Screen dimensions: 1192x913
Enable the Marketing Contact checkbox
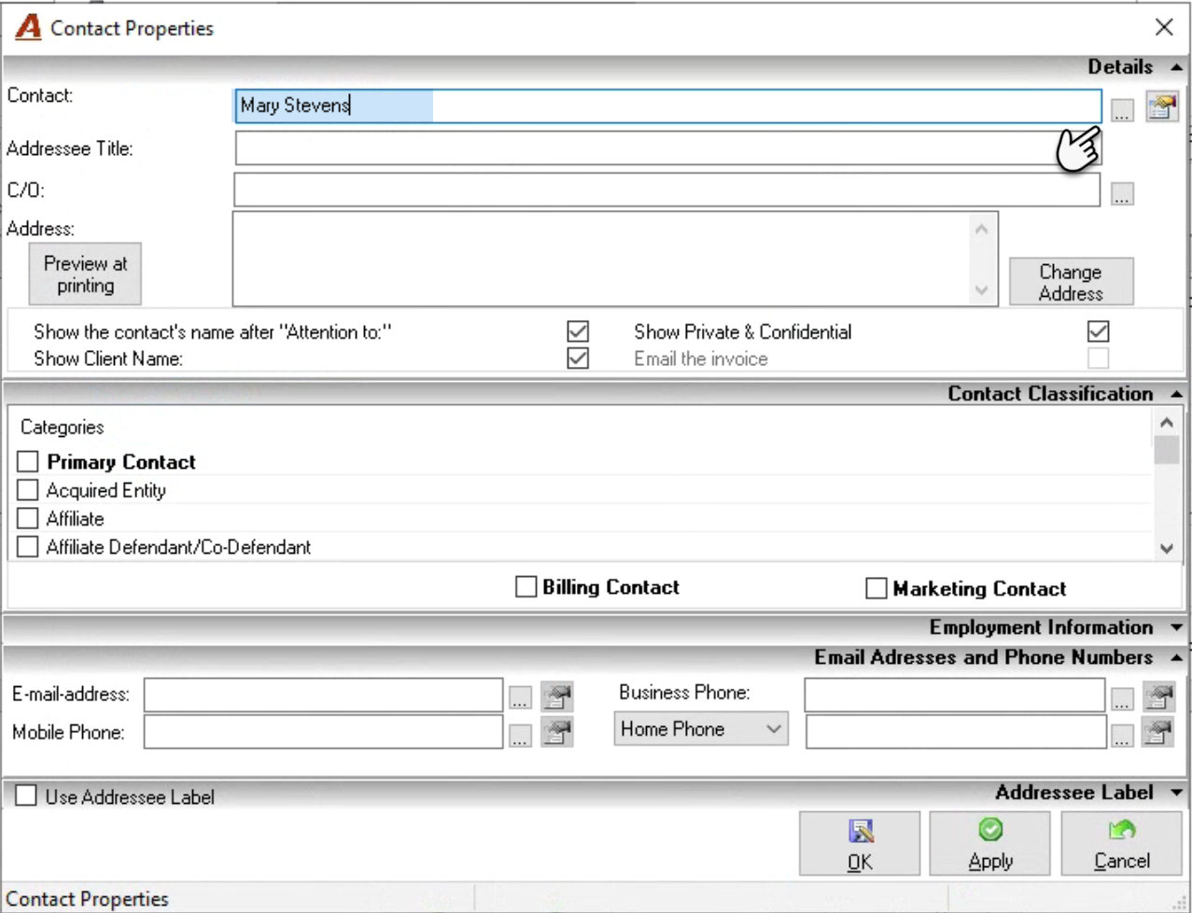876,588
